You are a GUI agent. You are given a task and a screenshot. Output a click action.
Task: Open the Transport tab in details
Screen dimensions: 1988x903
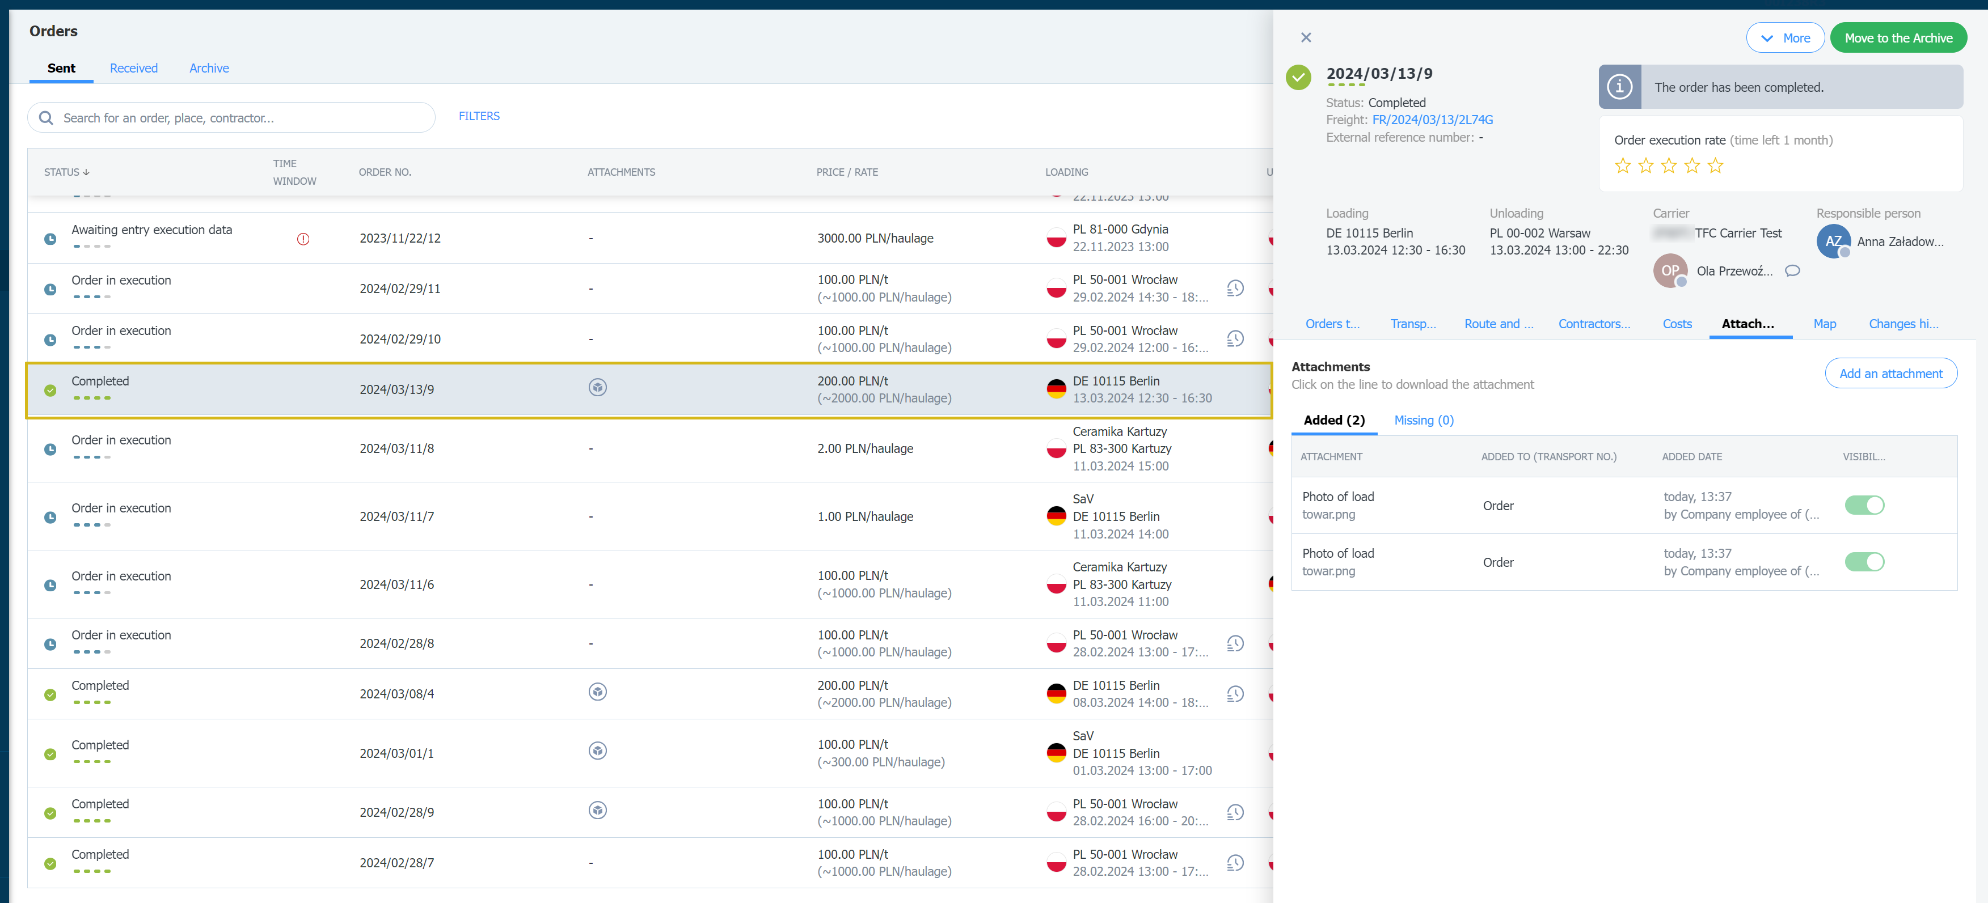1412,324
